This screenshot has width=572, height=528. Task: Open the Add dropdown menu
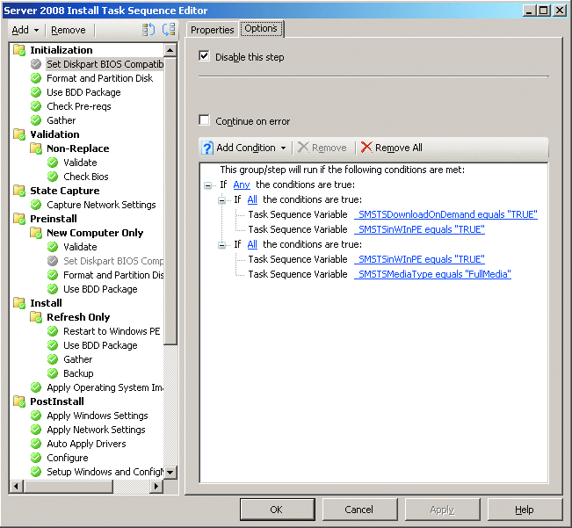25,30
